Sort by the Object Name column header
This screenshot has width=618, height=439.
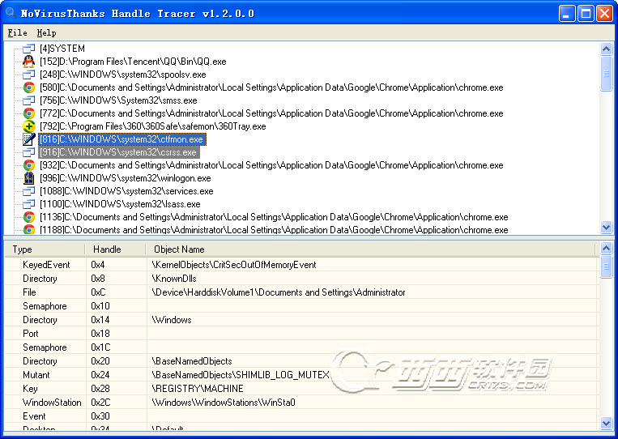[x=370, y=249]
